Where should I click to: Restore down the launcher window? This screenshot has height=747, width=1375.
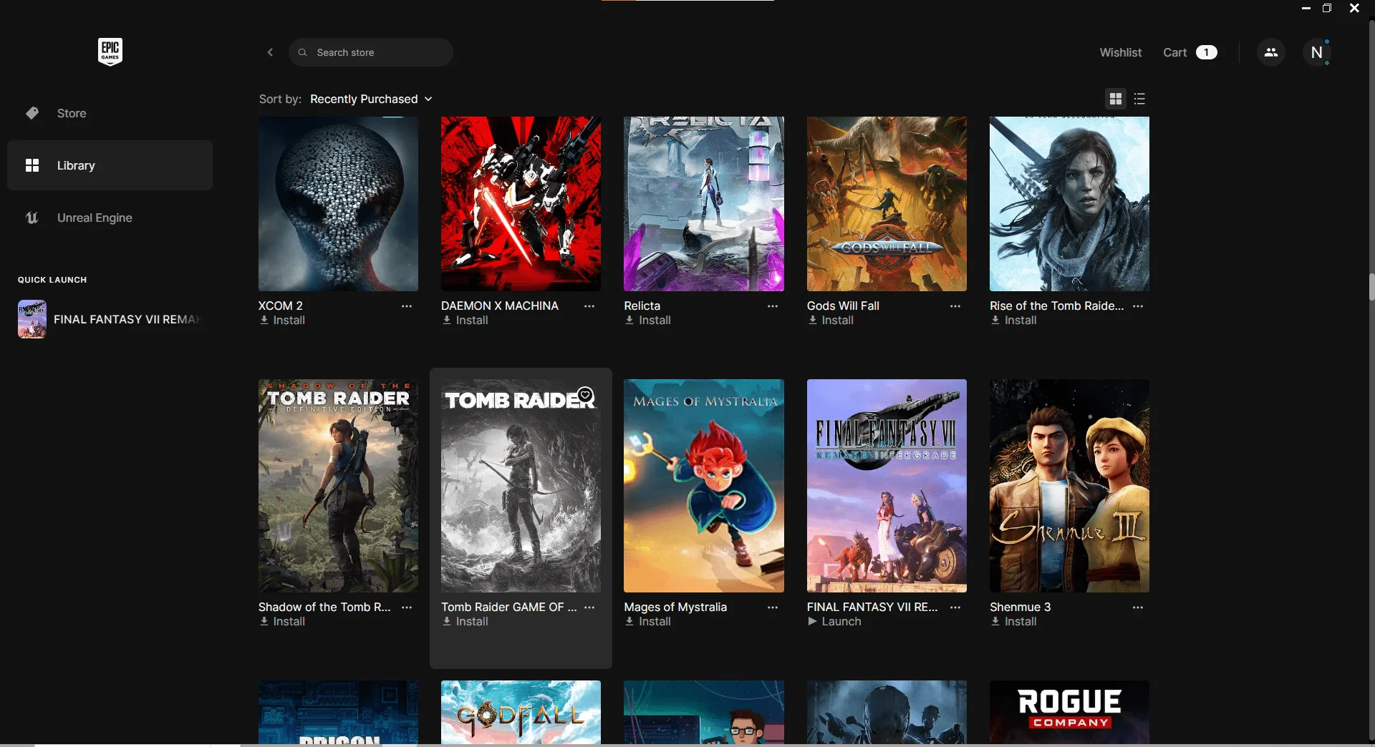point(1327,9)
